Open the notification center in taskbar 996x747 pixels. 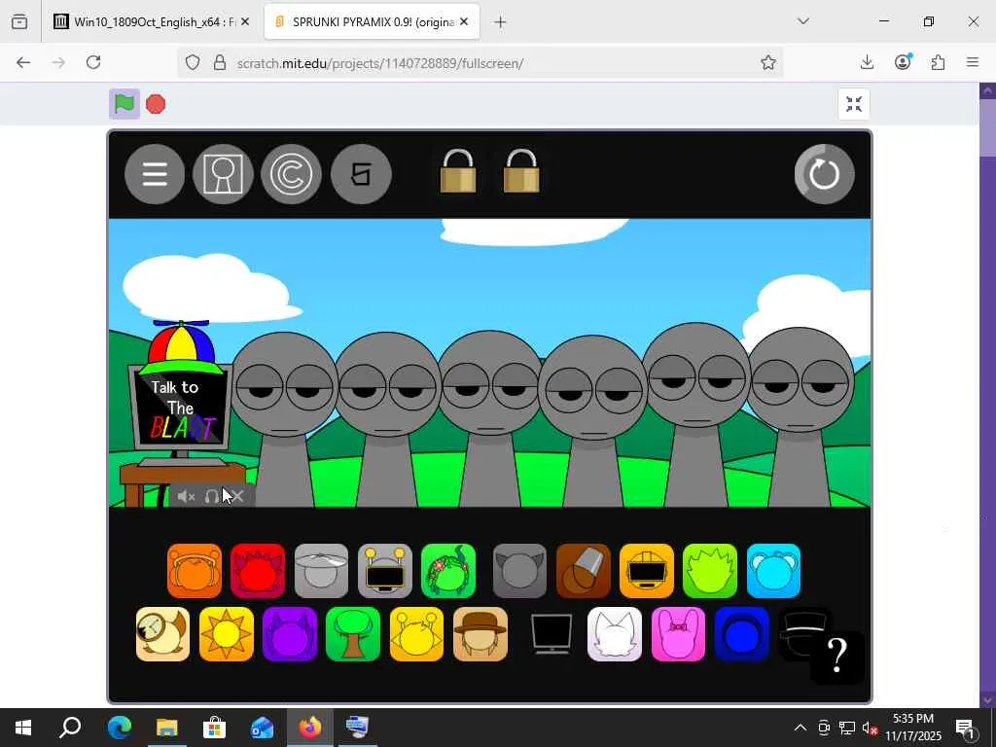tap(965, 728)
